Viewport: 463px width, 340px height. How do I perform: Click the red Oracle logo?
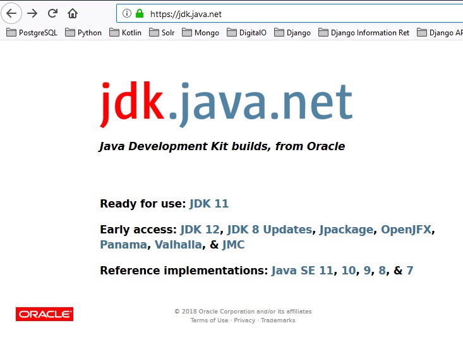pyautogui.click(x=45, y=314)
